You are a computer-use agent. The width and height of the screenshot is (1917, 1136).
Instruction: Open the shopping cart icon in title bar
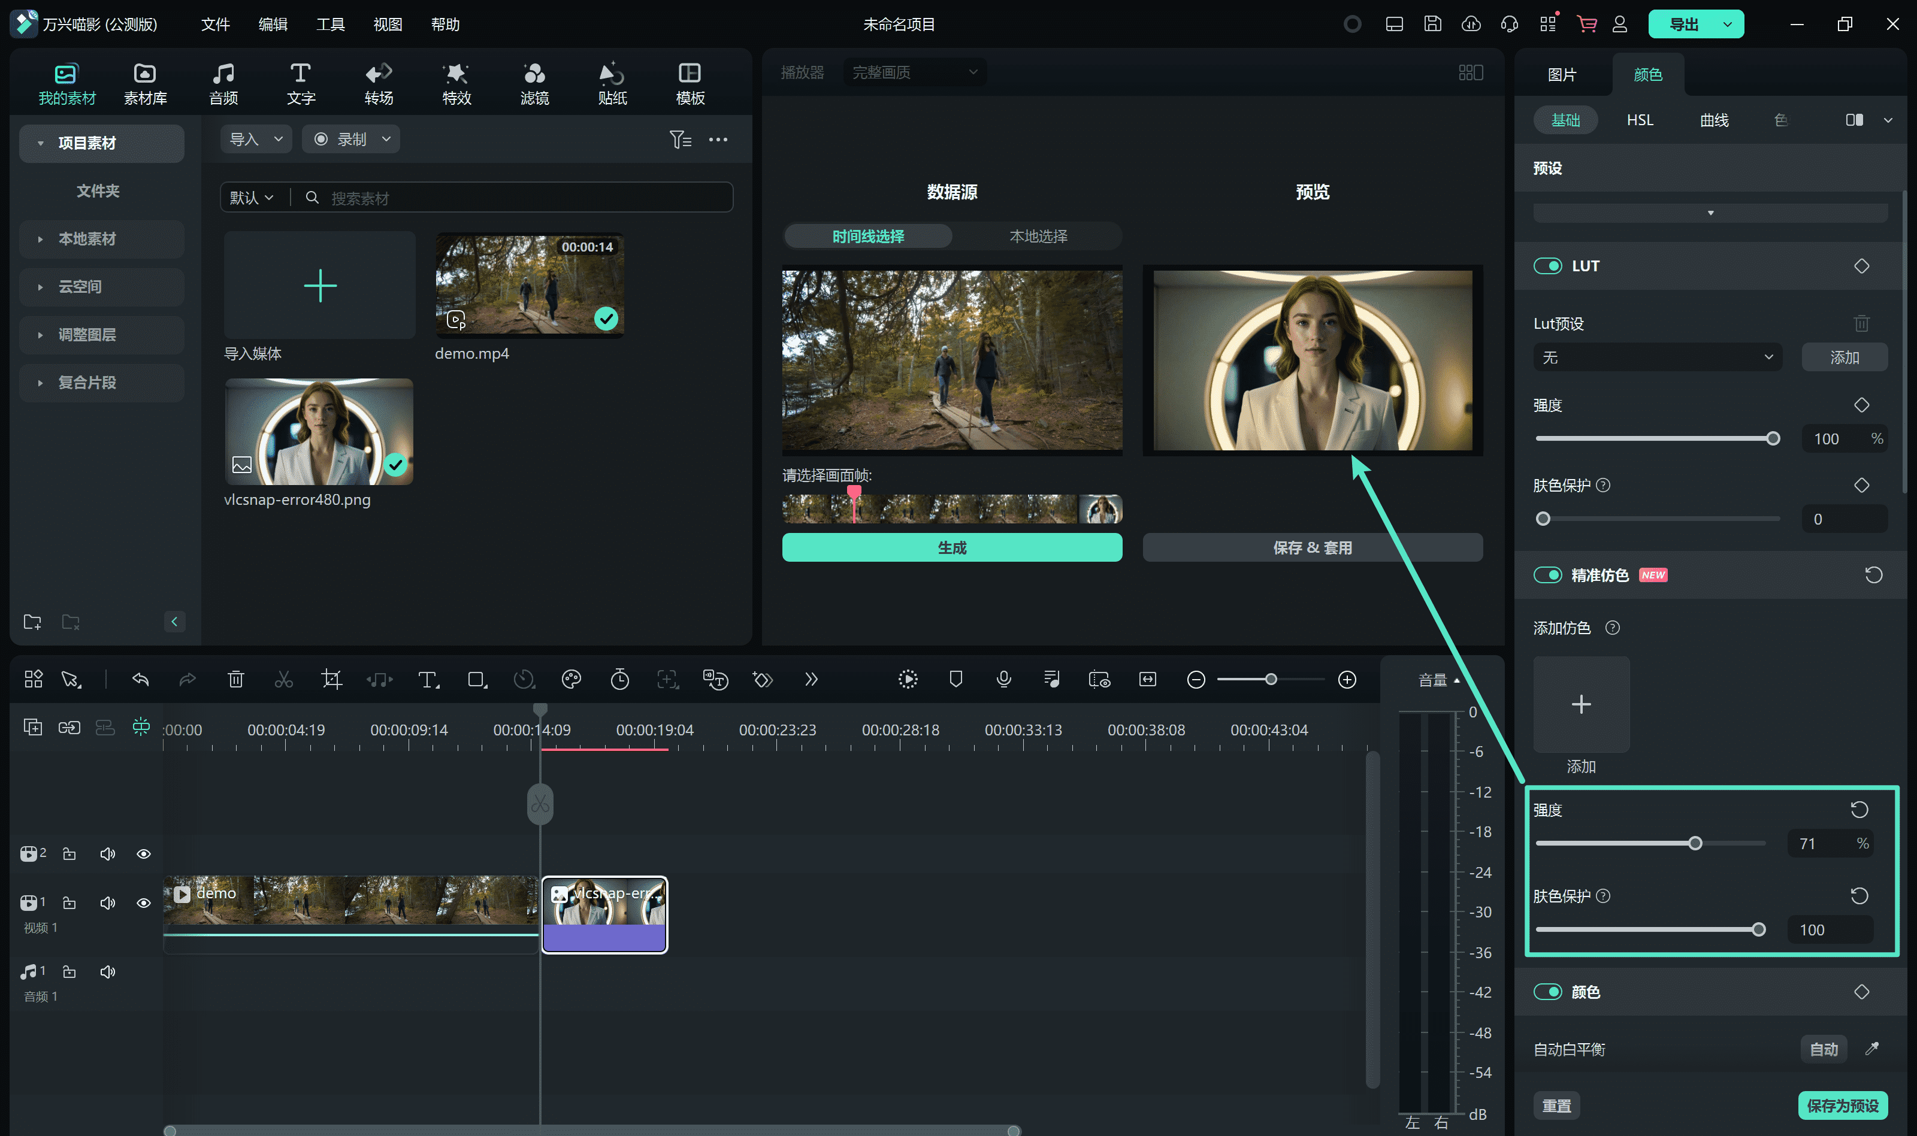(1586, 24)
